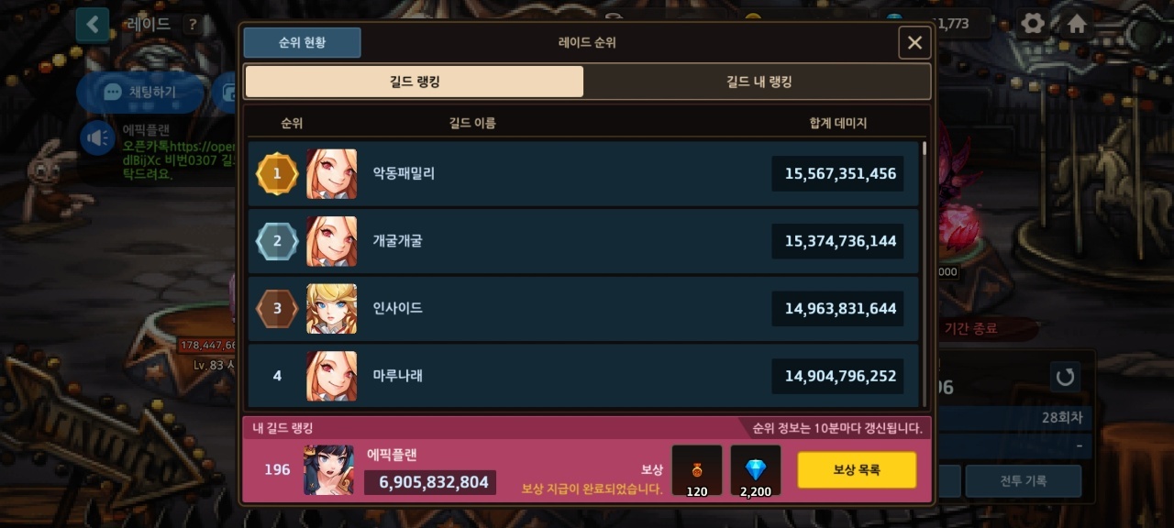Open the 순위 현황 button

click(x=303, y=43)
